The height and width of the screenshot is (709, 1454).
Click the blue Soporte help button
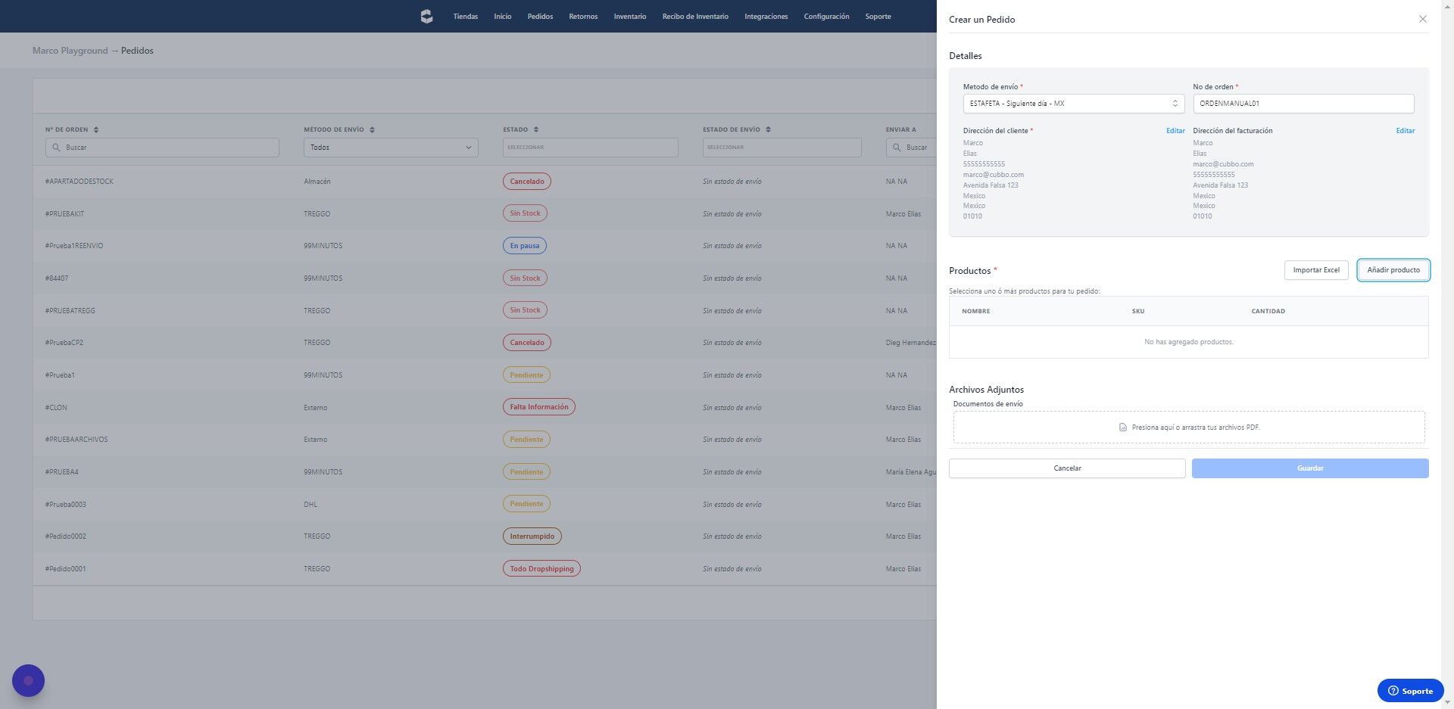(x=1410, y=691)
